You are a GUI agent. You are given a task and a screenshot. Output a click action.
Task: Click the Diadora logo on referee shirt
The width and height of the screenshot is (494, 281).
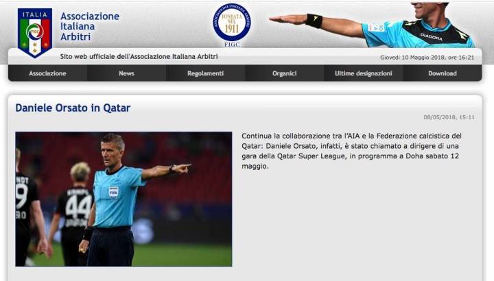(x=431, y=37)
